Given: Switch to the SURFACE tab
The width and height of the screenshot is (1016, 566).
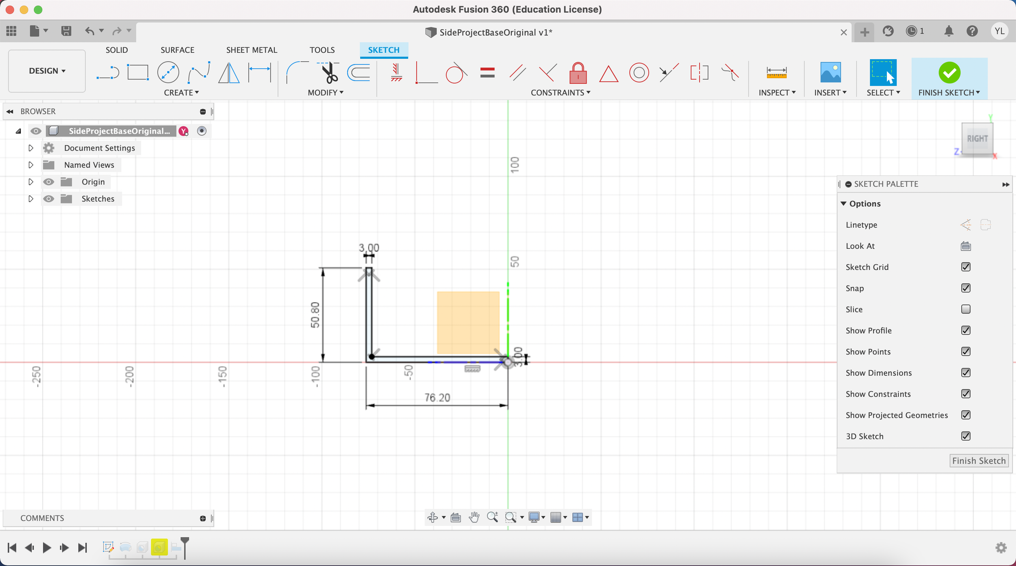Looking at the screenshot, I should (x=177, y=50).
